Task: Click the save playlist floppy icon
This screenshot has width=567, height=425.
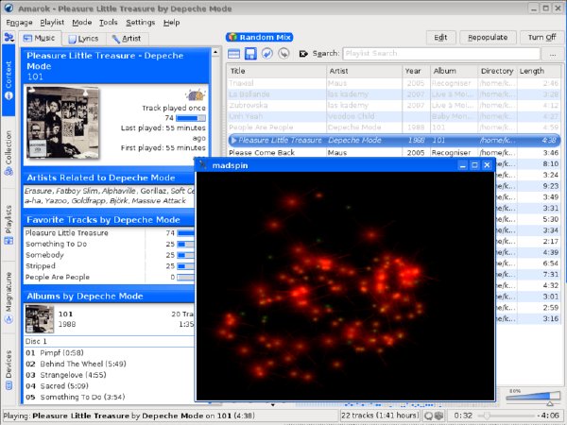Action: click(x=250, y=54)
